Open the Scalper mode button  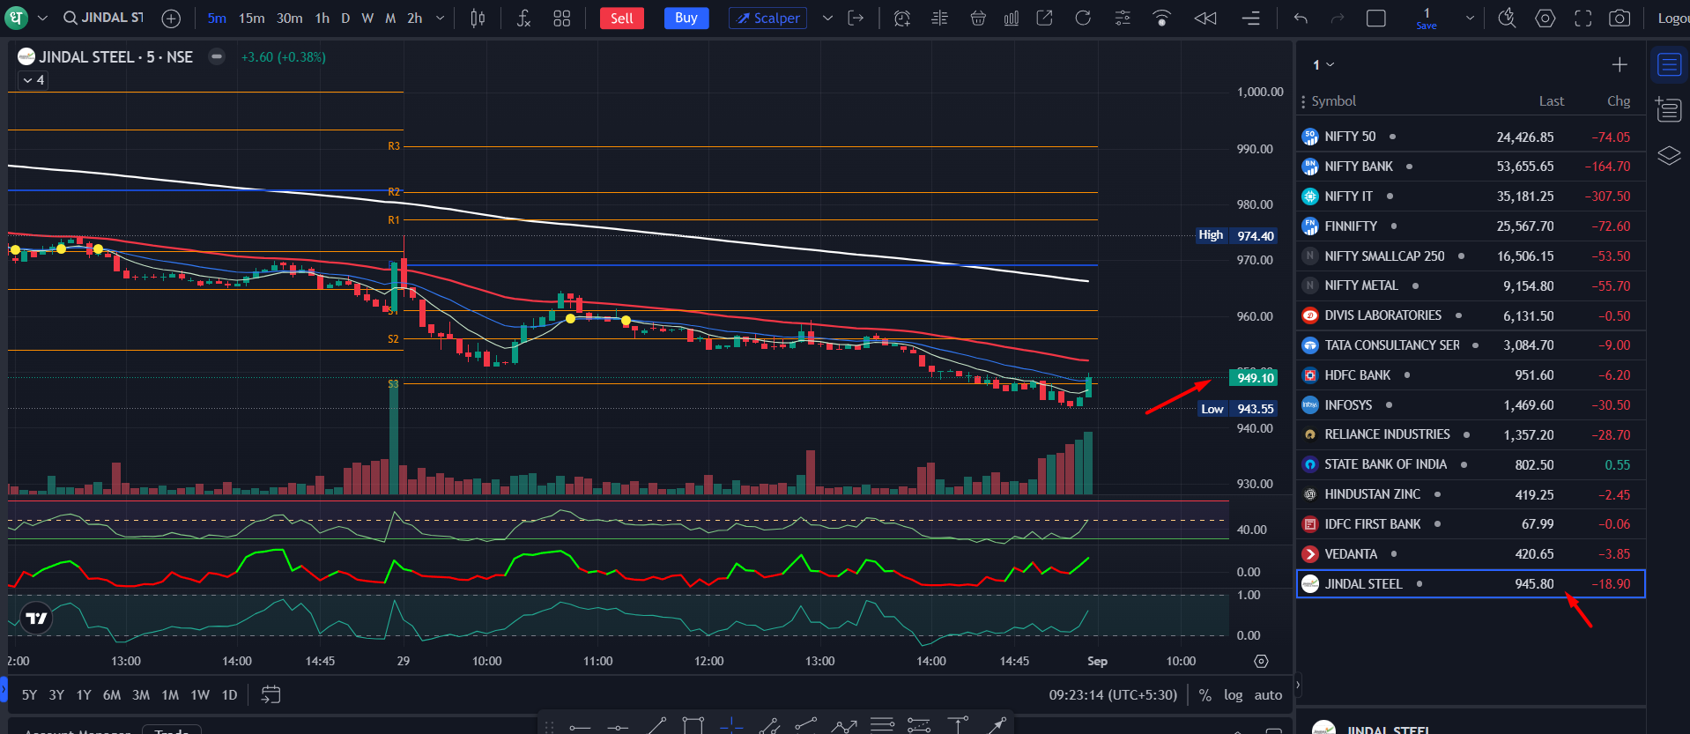pos(767,18)
